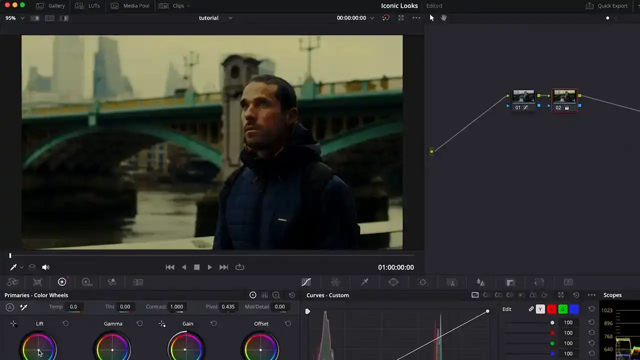Open the Gallery panel
This screenshot has height=360, width=640.
(x=50, y=5)
